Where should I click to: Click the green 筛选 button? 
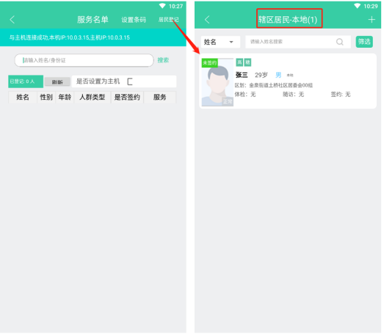click(364, 42)
